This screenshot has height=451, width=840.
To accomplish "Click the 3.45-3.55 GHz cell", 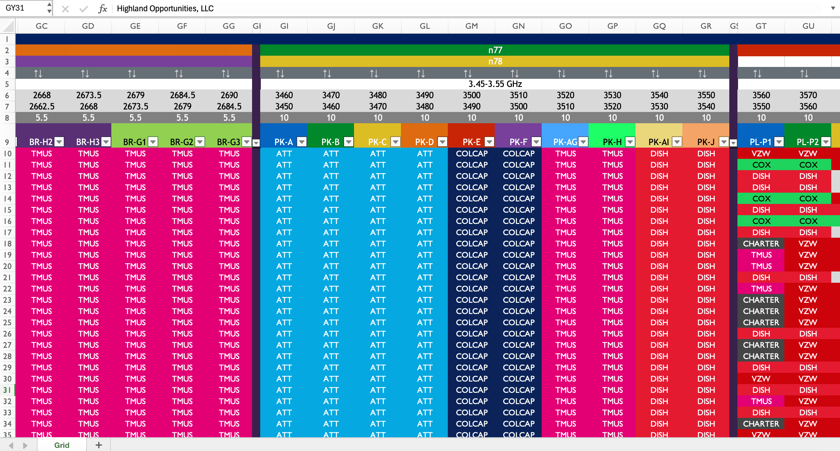I will (x=495, y=84).
